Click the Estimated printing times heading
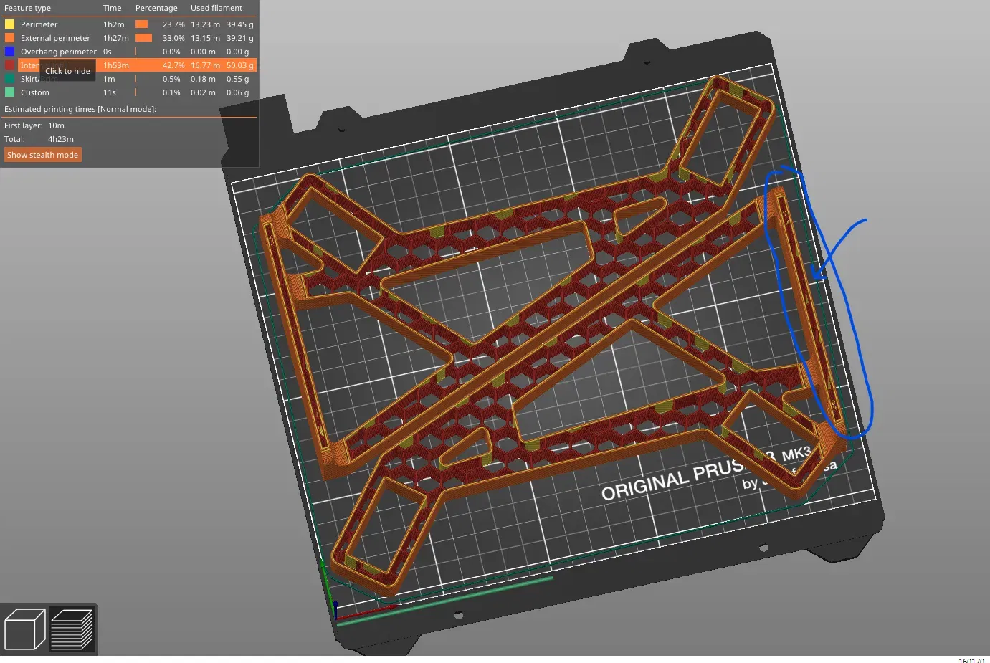 click(x=80, y=109)
